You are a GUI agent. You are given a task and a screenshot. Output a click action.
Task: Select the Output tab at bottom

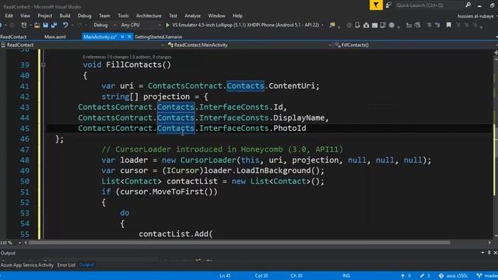pyautogui.click(x=86, y=264)
